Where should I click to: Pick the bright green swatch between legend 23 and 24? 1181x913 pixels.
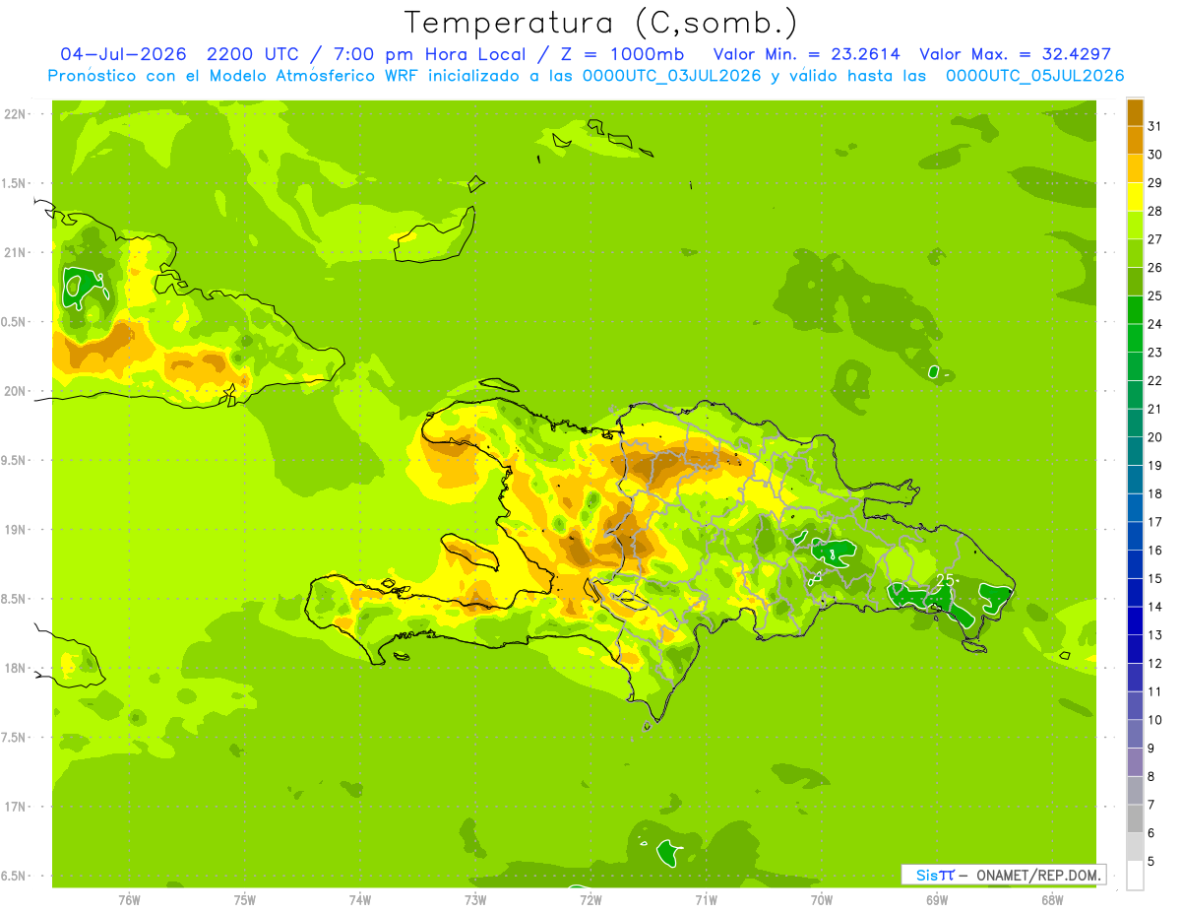1135,338
